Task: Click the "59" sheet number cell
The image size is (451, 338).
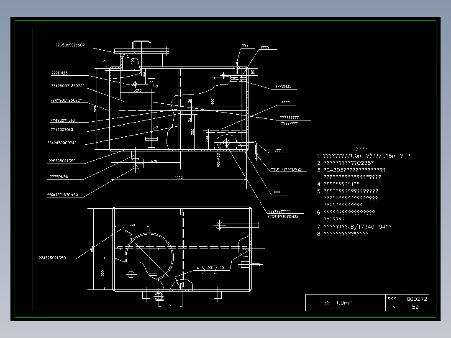Action: click(417, 307)
